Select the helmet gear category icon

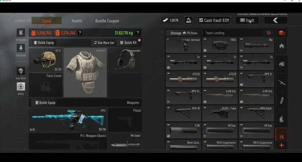(x=281, y=64)
